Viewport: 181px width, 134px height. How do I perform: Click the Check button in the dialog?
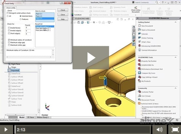(63, 10)
